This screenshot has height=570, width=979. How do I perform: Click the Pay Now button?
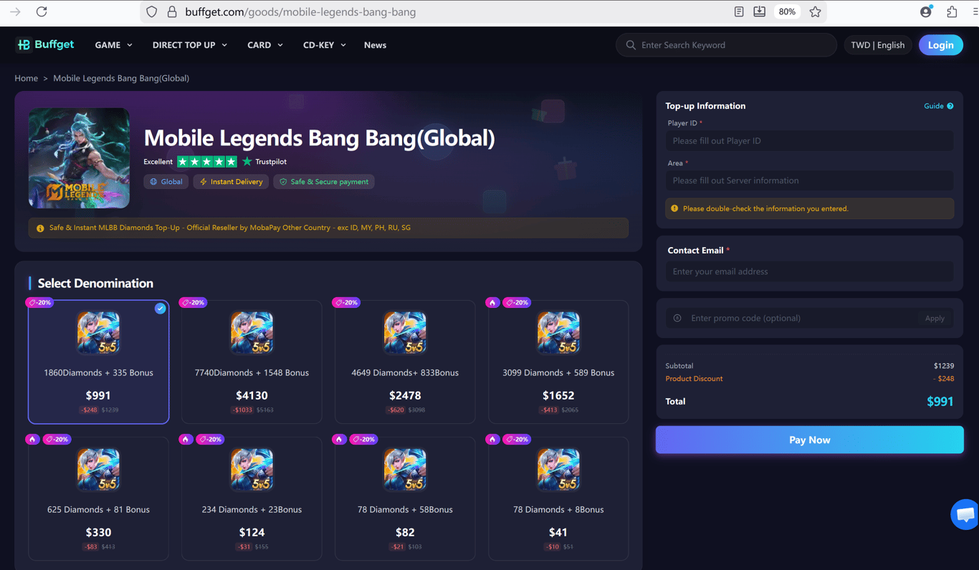point(809,440)
